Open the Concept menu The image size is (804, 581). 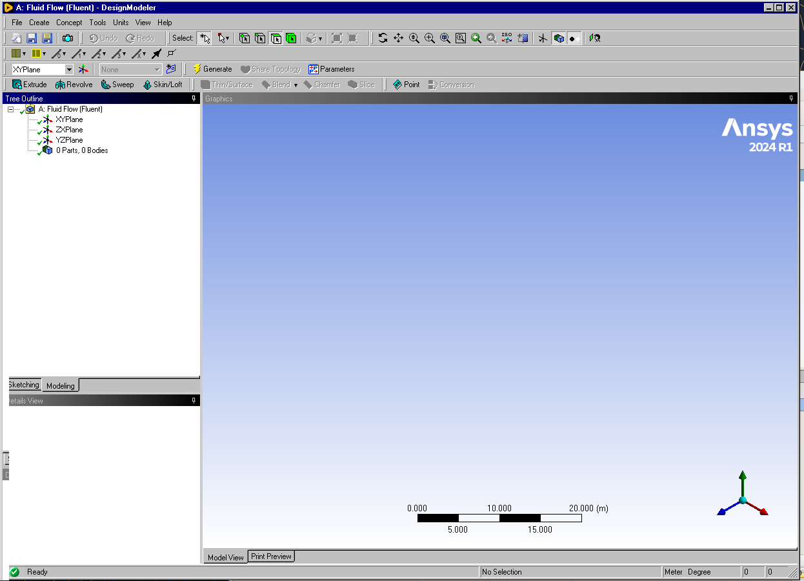[69, 23]
